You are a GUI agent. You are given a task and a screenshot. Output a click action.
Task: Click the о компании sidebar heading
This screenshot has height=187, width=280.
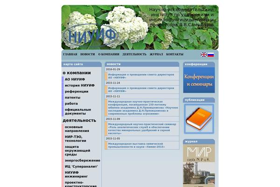click(77, 73)
